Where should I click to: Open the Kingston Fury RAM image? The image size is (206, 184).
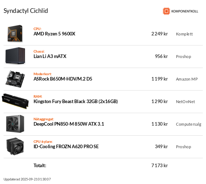[15, 101]
